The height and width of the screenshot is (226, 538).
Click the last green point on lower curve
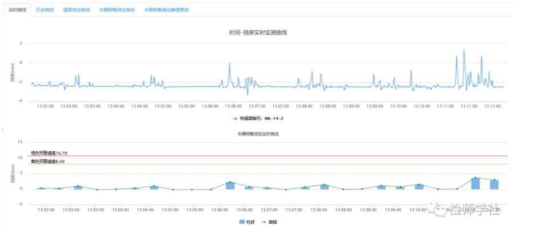pos(495,180)
